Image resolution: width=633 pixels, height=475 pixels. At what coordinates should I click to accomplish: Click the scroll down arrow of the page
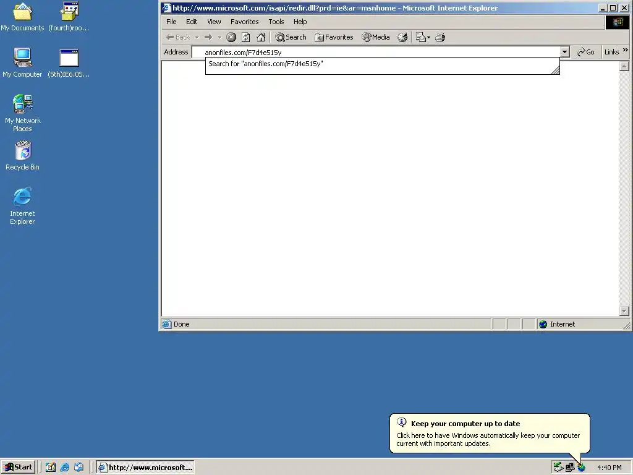(x=624, y=311)
